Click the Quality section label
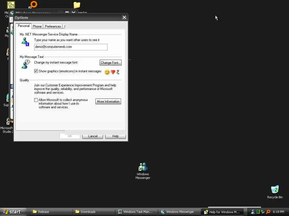 coord(24,80)
